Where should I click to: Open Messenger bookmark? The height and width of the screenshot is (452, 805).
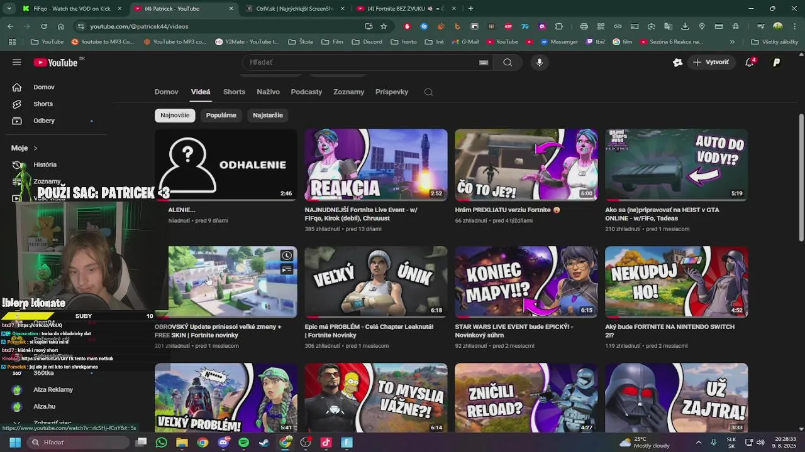click(558, 41)
